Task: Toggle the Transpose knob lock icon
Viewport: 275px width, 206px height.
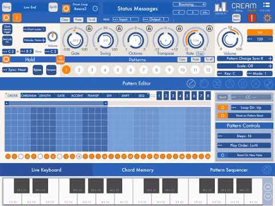Action: tap(179, 29)
